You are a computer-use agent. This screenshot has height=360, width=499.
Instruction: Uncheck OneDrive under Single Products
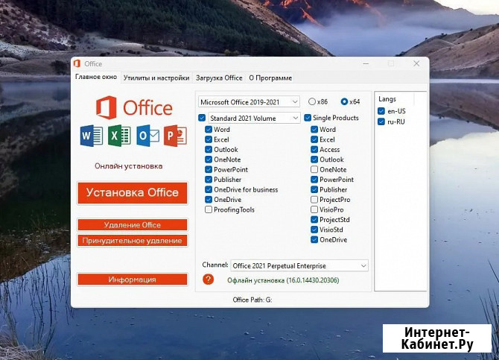pos(314,239)
